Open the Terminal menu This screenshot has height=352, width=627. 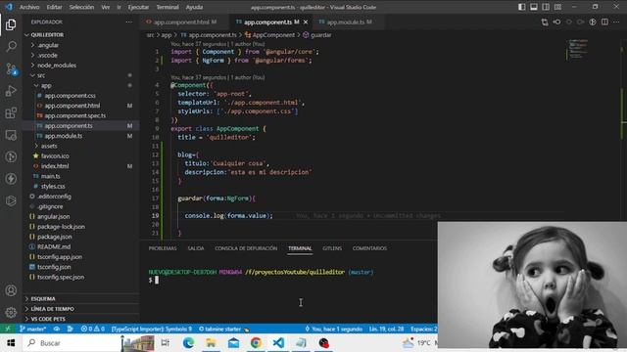168,7
